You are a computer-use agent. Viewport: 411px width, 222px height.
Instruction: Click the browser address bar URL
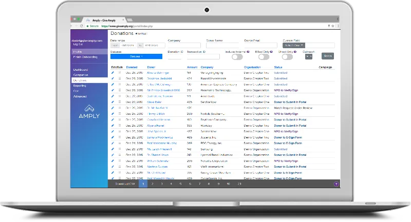(x=127, y=26)
